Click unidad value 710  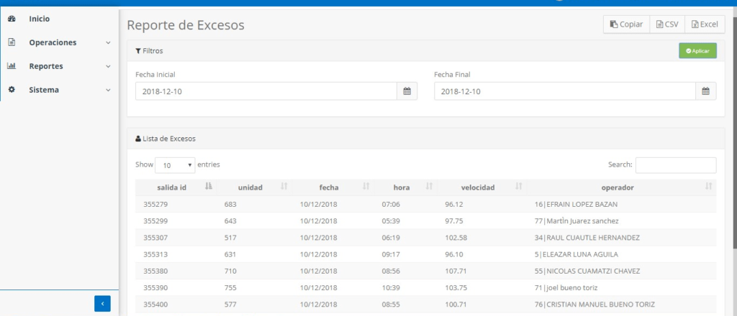pyautogui.click(x=230, y=271)
